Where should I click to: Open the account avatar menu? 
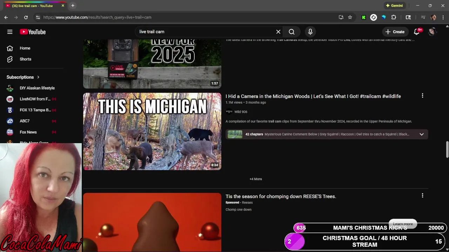pyautogui.click(x=432, y=32)
